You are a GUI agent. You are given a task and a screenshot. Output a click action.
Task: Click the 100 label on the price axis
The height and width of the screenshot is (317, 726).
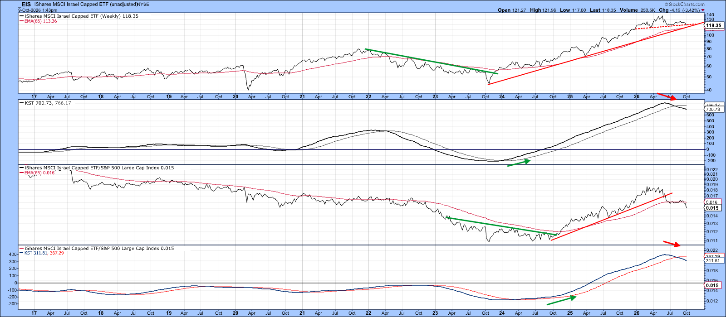point(710,35)
